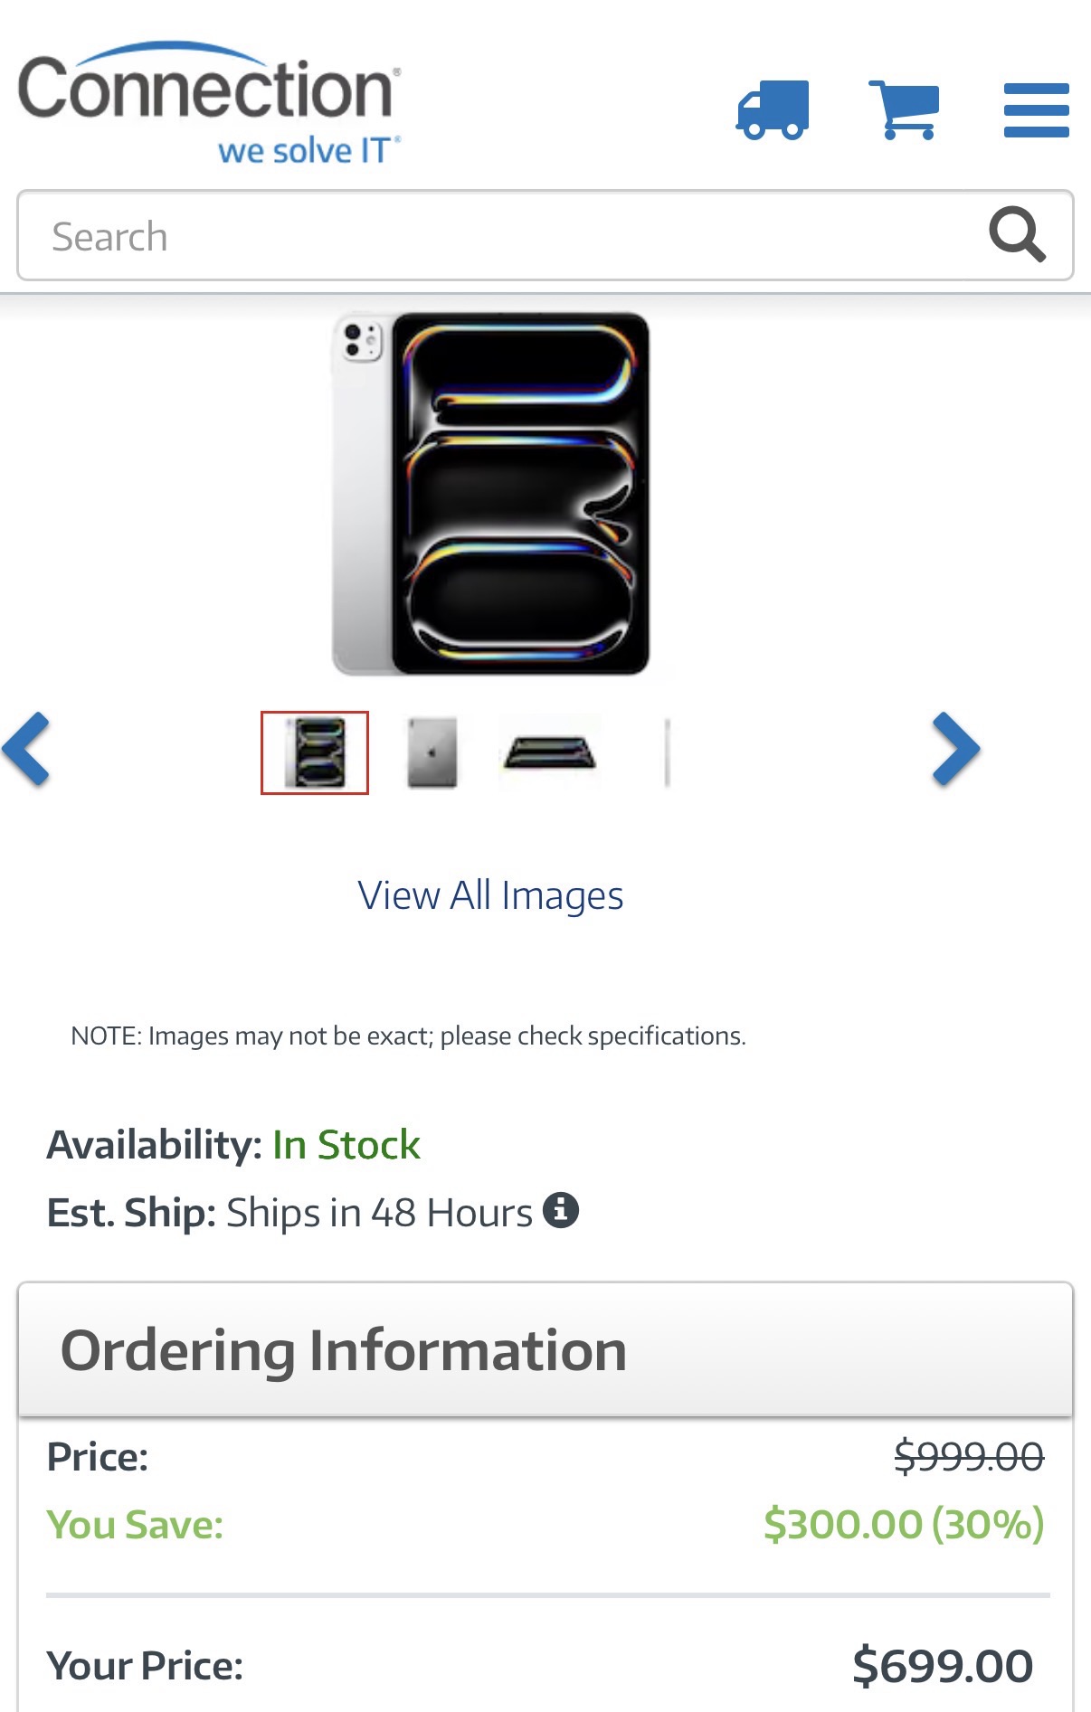This screenshot has height=1712, width=1091.
Task: Click the Connection logo
Action: tap(210, 102)
